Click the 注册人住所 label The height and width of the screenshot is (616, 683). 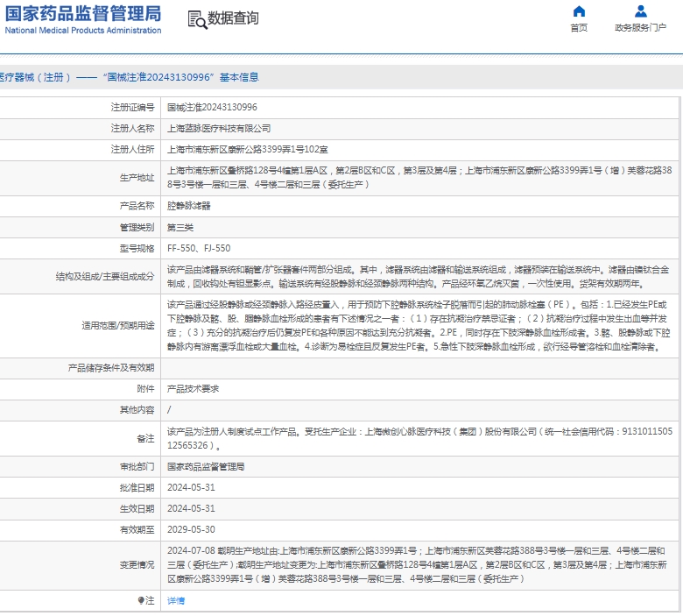[132, 150]
